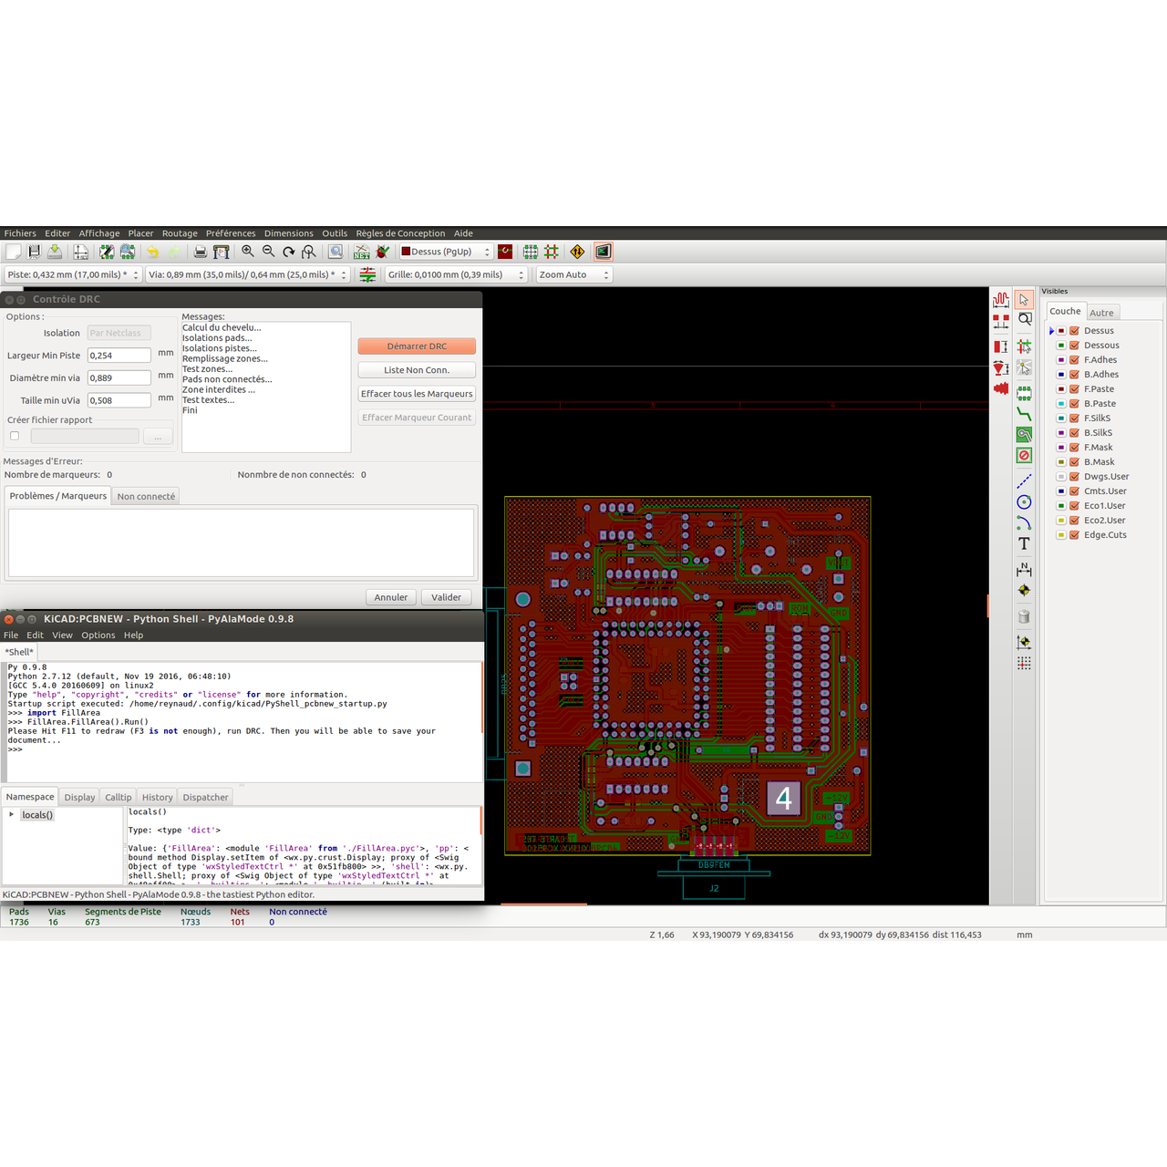Viewport: 1167px width, 1167px height.
Task: Click the zoom to fit icon
Action: tap(309, 252)
